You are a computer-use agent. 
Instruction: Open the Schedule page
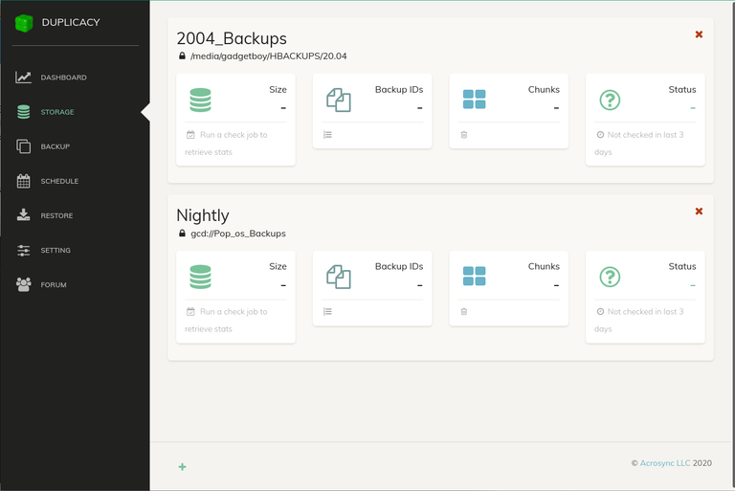(59, 181)
